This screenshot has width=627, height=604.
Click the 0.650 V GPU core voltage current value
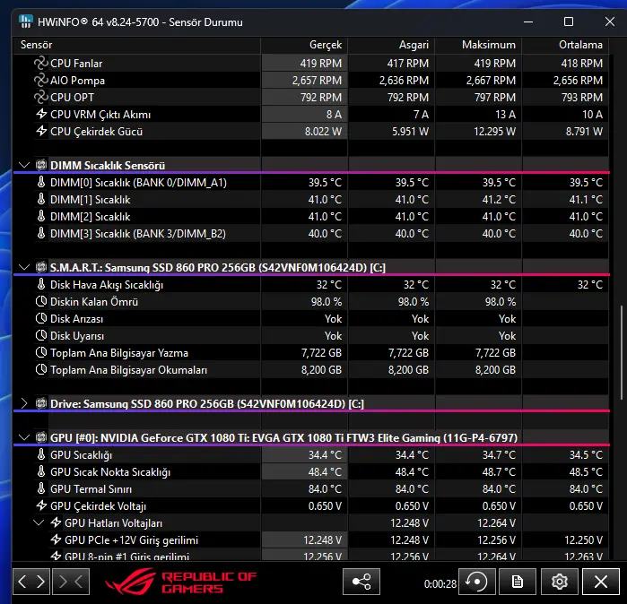click(x=325, y=506)
